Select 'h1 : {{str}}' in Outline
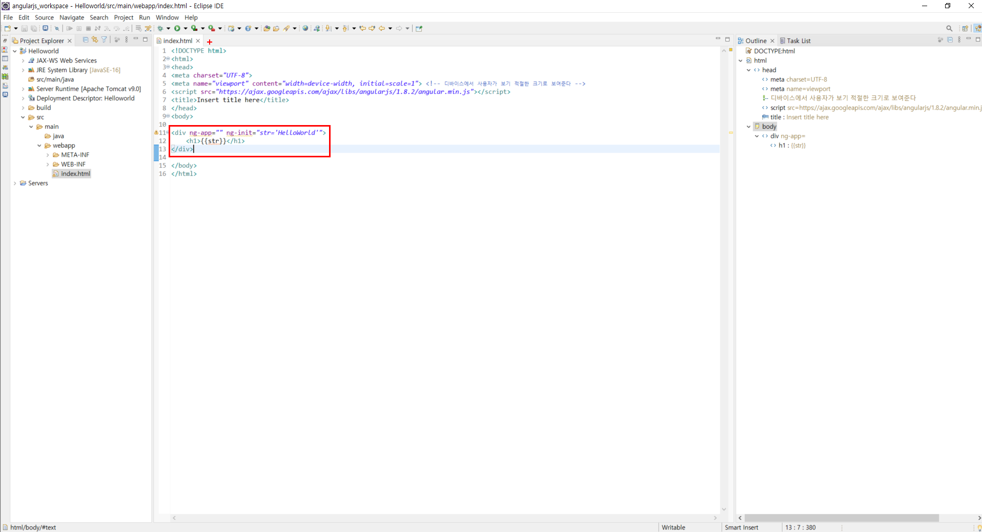Viewport: 982px width, 532px height. [788, 146]
